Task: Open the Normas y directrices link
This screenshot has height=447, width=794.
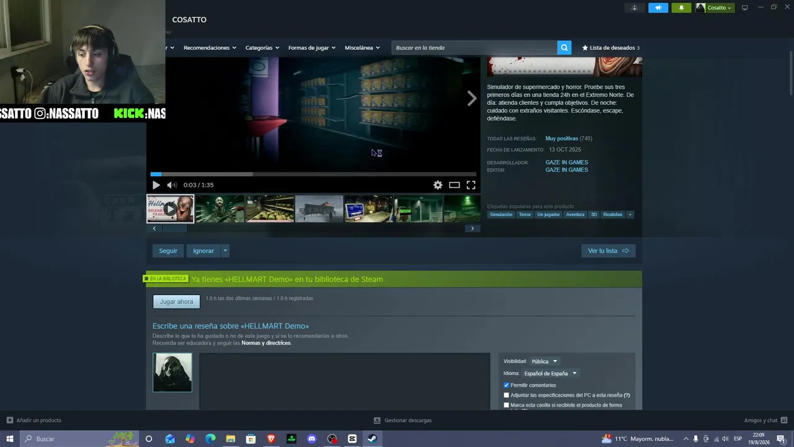Action: pos(266,343)
